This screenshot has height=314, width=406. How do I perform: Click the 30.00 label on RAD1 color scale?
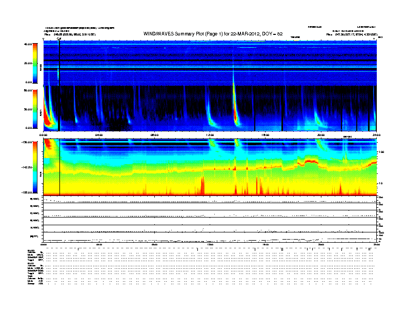[28, 109]
